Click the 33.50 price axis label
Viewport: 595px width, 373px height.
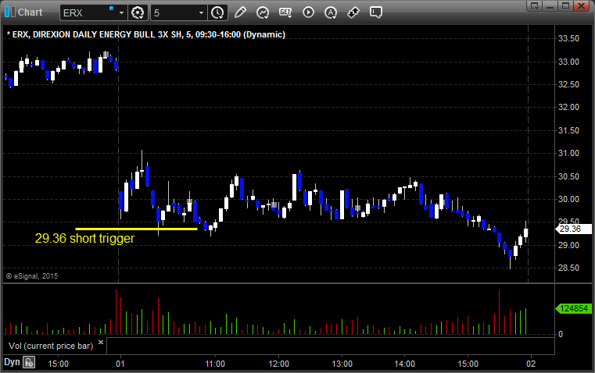point(568,38)
